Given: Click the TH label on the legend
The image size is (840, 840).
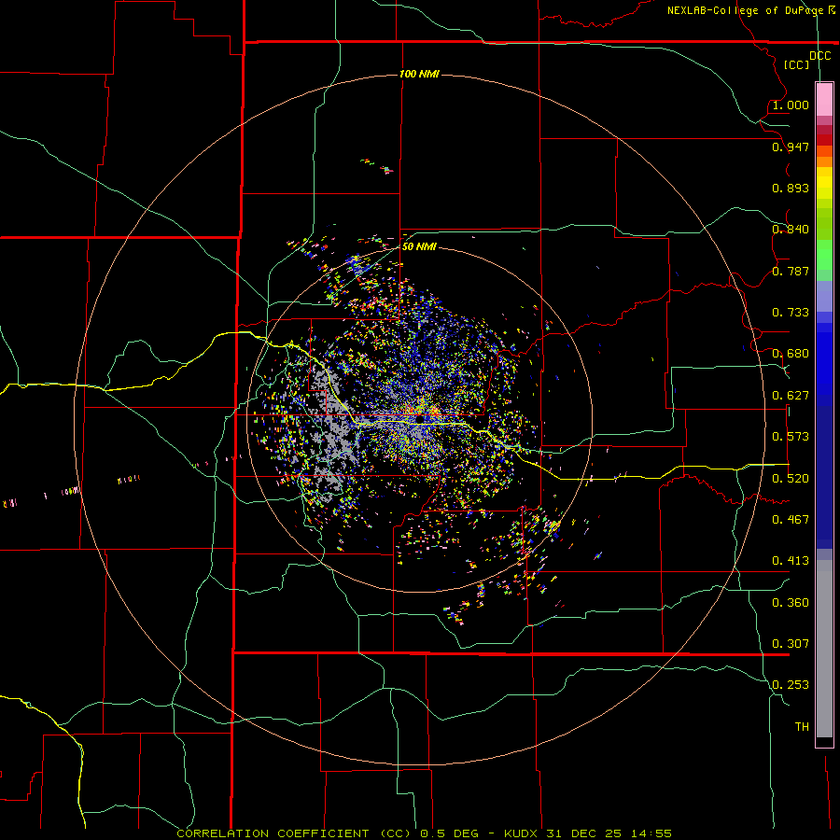Looking at the screenshot, I should click(802, 727).
